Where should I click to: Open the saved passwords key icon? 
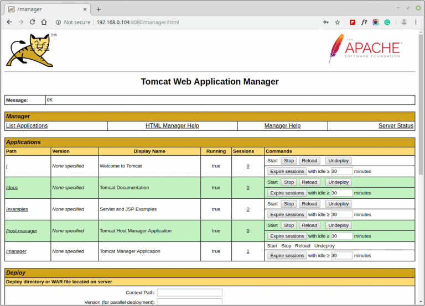pos(326,22)
